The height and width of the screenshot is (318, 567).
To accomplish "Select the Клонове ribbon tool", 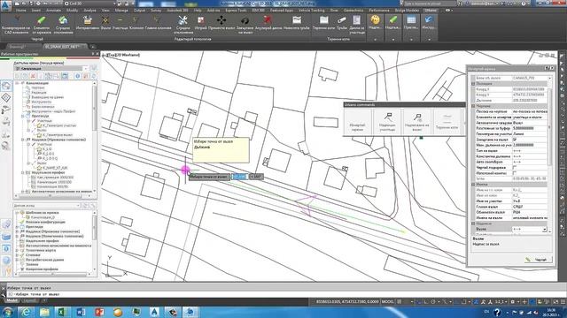I will tap(136, 23).
